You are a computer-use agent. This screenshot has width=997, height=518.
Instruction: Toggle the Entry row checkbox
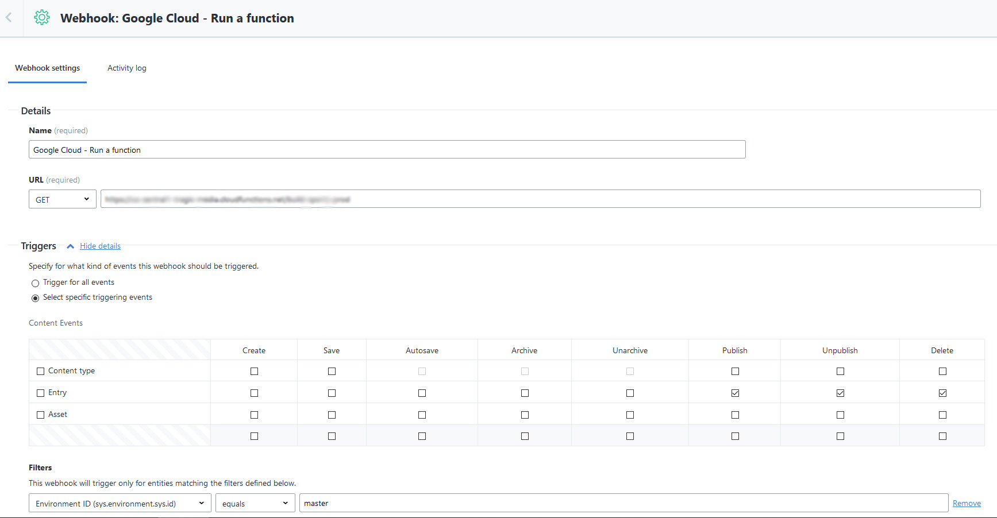click(40, 393)
